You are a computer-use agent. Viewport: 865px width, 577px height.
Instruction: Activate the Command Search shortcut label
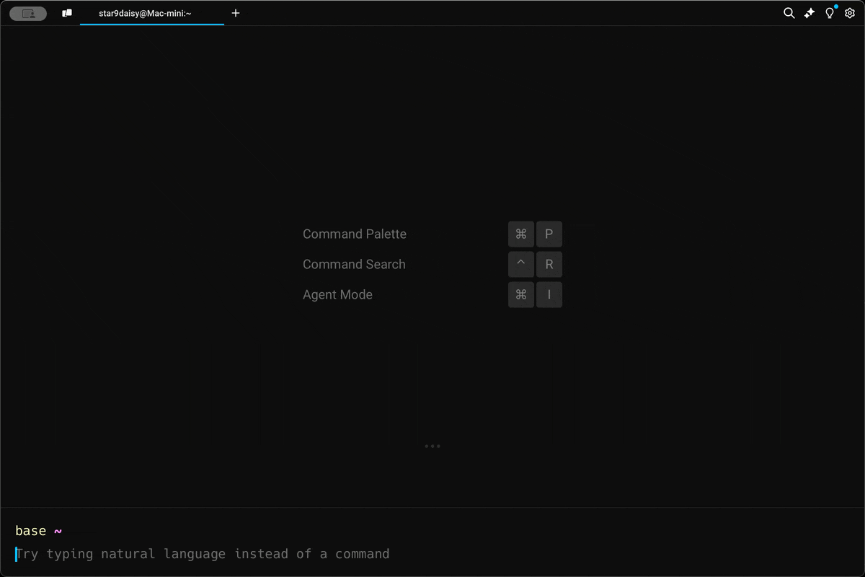point(354,264)
